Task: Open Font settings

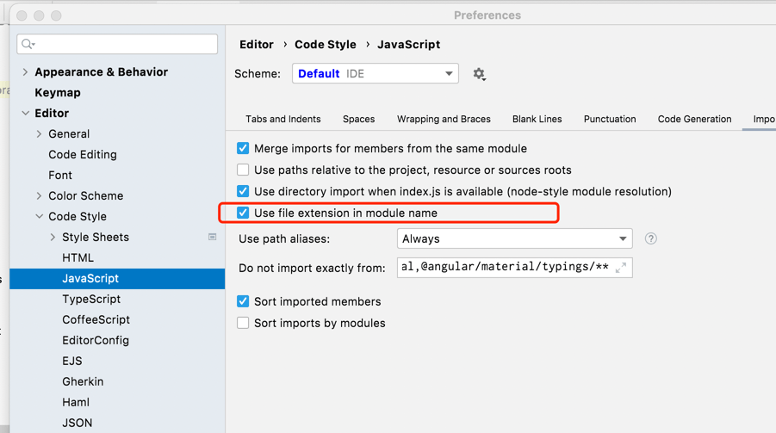Action: [60, 175]
